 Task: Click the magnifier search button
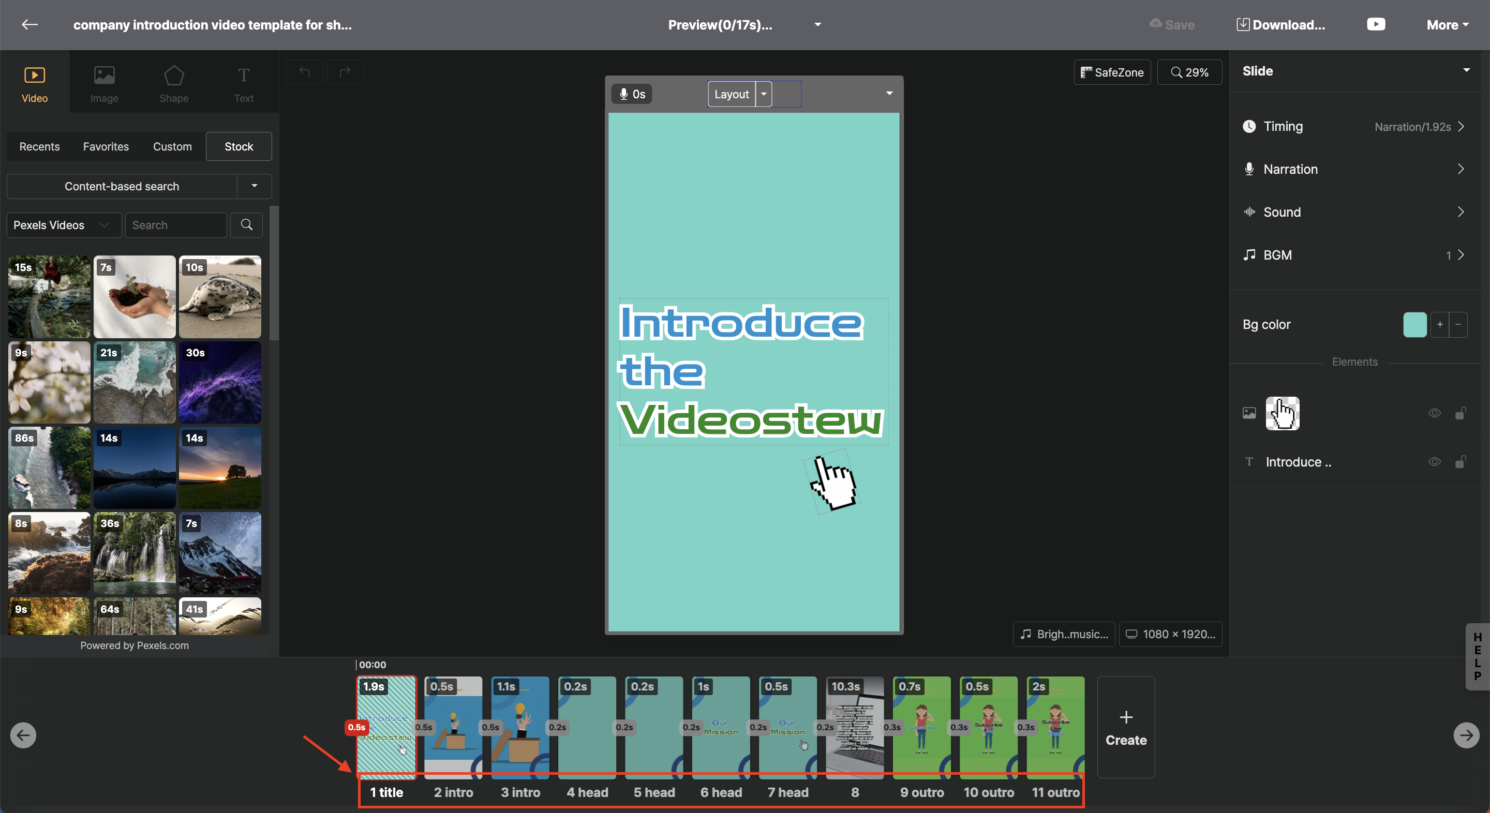(x=246, y=225)
